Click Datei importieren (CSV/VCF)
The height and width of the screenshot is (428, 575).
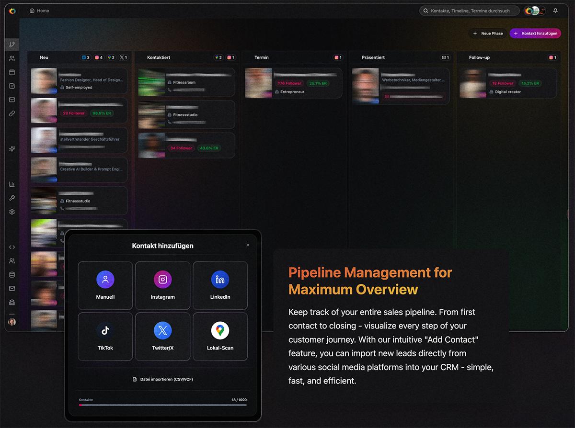pos(162,379)
